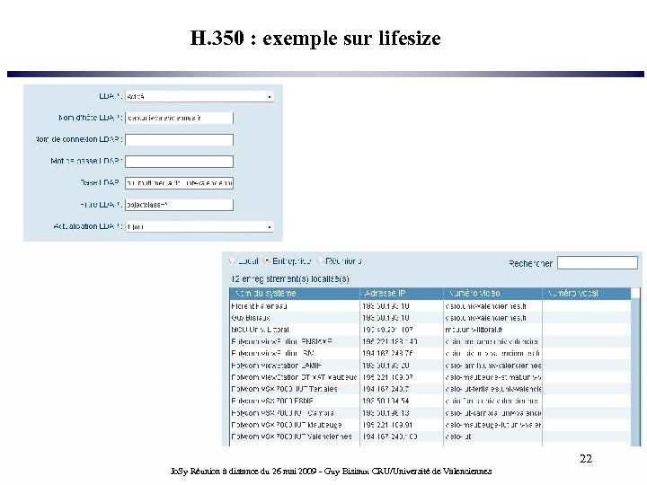Viewport: 647px width, 485px height.
Task: Select the Local radio button
Action: (x=233, y=260)
